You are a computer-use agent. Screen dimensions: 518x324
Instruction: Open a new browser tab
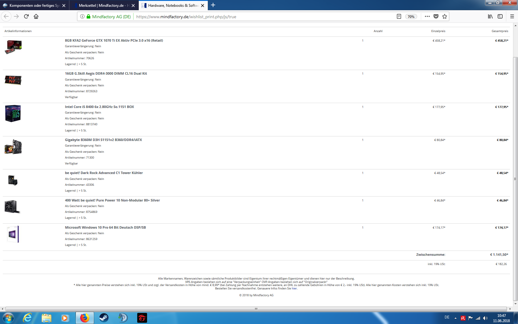coord(213,5)
